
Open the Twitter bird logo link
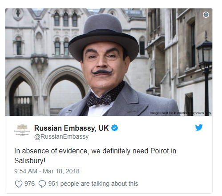click(199, 128)
